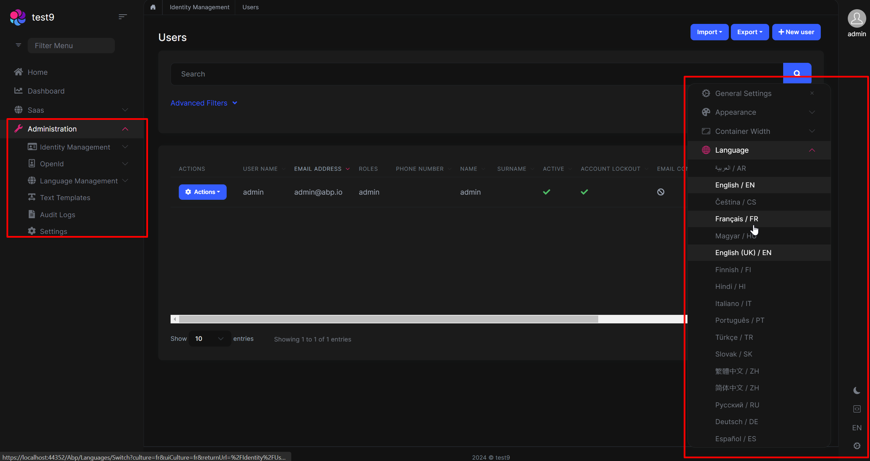Click the home breadcrumb icon
This screenshot has width=870, height=461.
point(153,7)
